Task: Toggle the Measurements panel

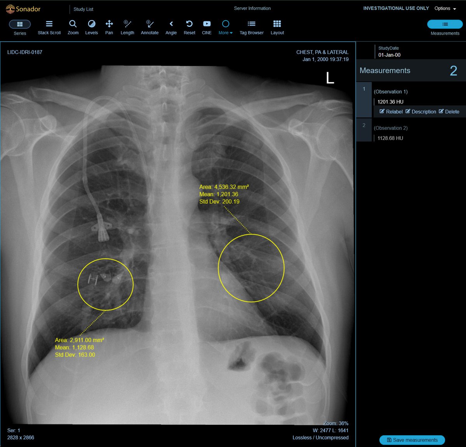Action: coord(445,24)
